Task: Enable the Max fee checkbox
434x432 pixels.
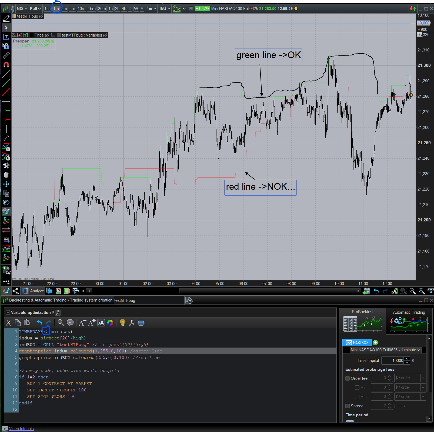Action: point(357,397)
